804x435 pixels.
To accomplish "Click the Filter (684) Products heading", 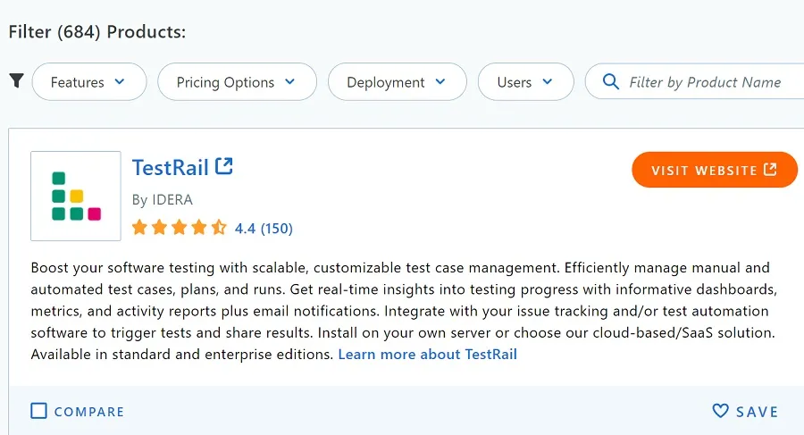I will pyautogui.click(x=97, y=32).
